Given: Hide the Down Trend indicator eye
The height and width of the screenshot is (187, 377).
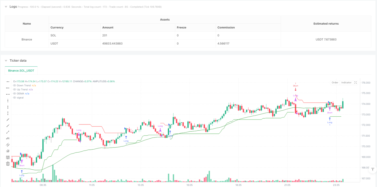Looking at the screenshot, I should 14,85.
